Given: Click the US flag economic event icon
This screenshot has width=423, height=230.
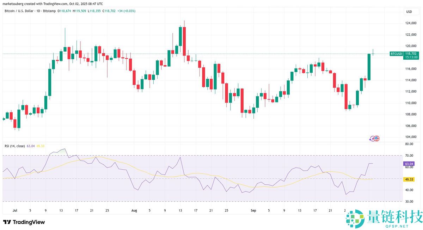Looking at the screenshot, I should pos(376,138).
